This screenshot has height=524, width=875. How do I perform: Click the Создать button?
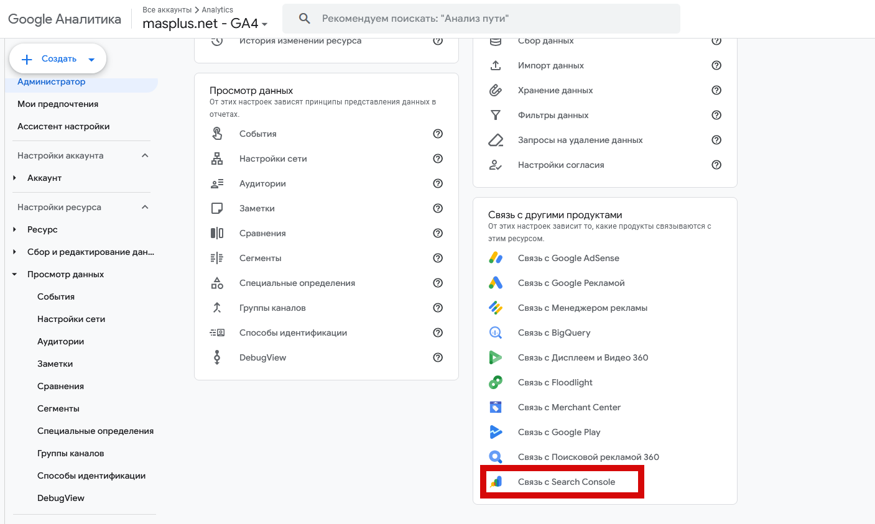coord(58,59)
